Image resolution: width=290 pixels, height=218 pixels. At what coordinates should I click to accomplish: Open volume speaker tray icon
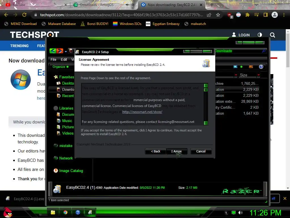[240, 213]
